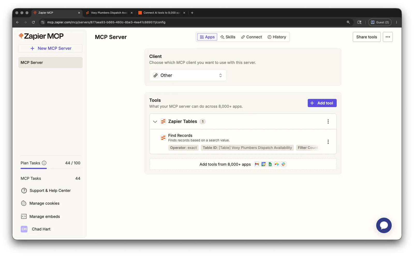Go back in browser
Screen dimensions: 414x256
(x=18, y=22)
